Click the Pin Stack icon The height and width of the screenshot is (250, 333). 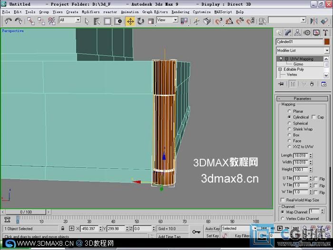pyautogui.click(x=281, y=84)
